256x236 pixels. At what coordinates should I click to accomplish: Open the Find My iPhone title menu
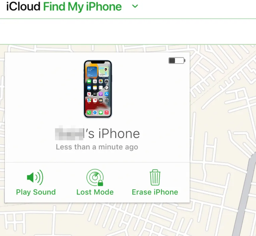tap(83, 7)
